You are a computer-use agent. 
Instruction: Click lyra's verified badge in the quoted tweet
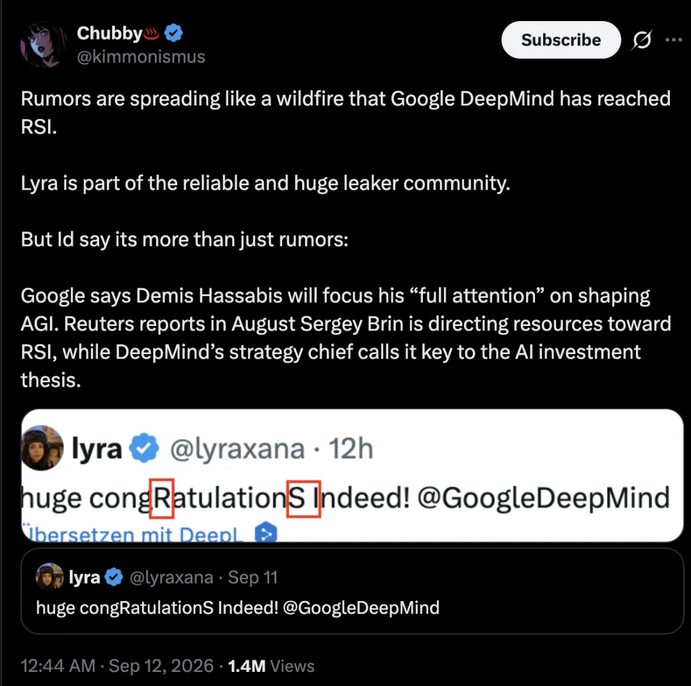click(x=114, y=577)
